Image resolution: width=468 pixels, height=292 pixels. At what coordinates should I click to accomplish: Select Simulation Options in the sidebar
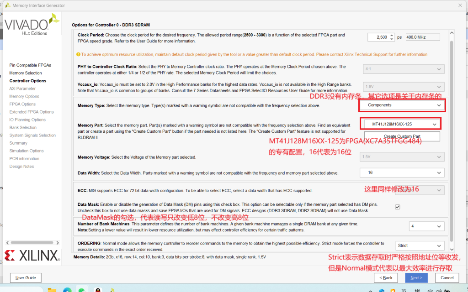[x=26, y=151]
